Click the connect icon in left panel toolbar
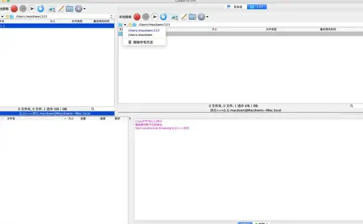 pyautogui.click(x=52, y=9)
